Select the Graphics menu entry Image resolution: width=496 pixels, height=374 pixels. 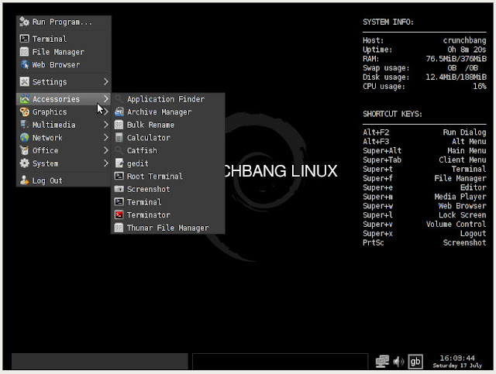[x=64, y=112]
